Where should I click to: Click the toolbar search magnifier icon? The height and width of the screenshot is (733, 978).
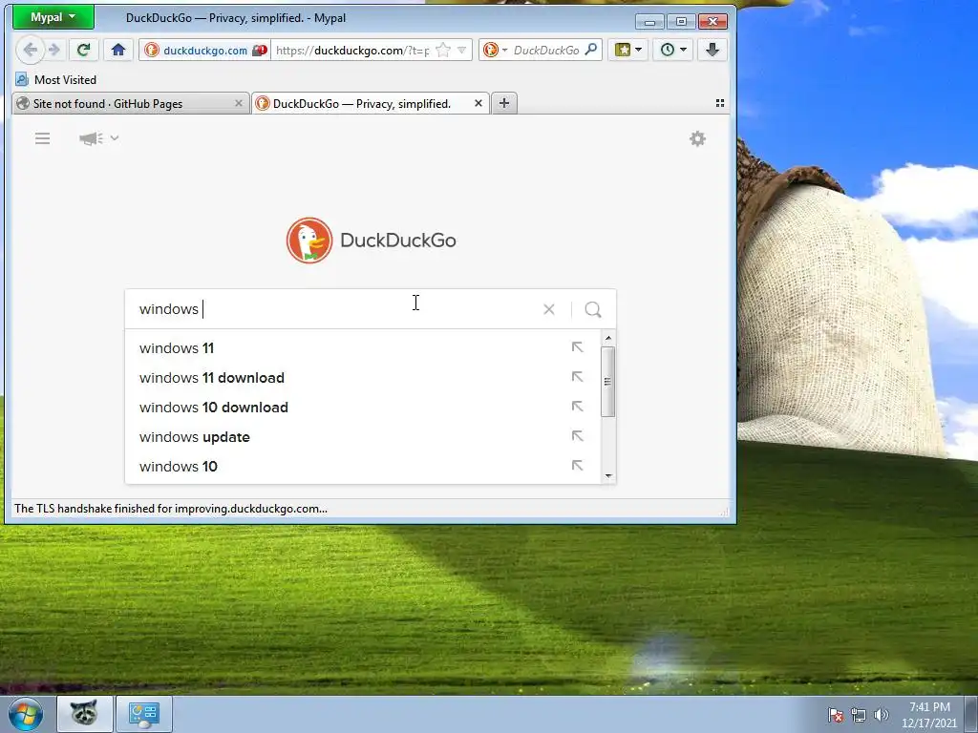click(590, 50)
